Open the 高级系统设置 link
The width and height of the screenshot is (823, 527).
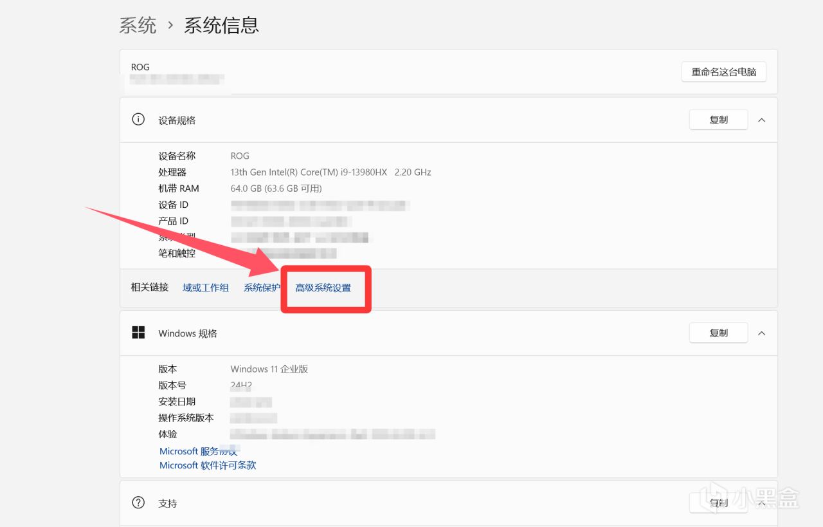coord(323,288)
